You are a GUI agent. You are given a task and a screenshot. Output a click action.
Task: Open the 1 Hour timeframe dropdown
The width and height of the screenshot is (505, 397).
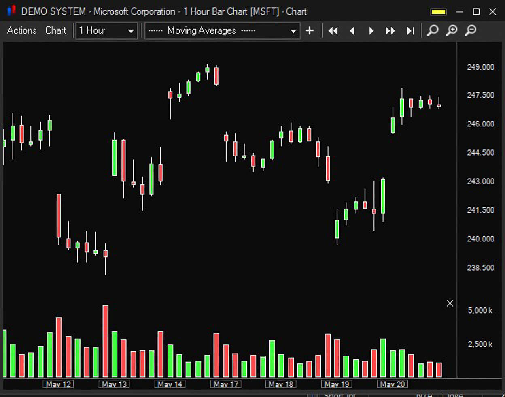(107, 31)
